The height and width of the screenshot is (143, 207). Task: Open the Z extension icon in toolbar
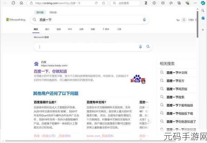tap(146, 3)
